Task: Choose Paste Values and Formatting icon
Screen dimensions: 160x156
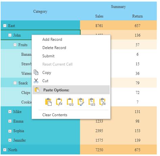Action: point(92,102)
